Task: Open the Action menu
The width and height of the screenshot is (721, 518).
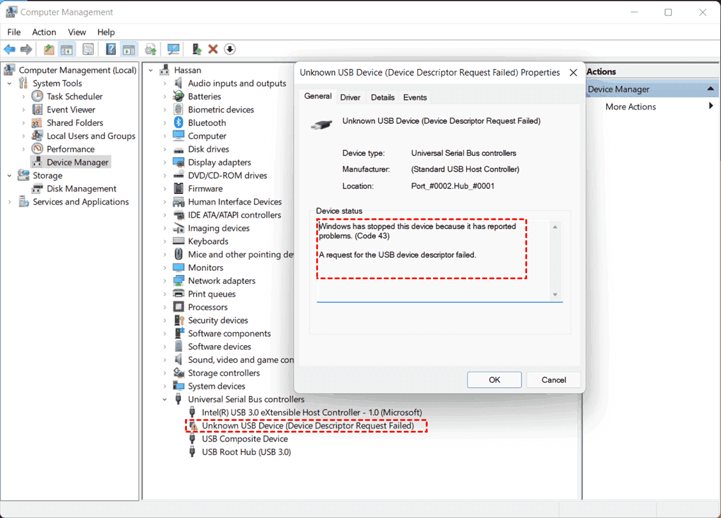Action: (x=44, y=32)
